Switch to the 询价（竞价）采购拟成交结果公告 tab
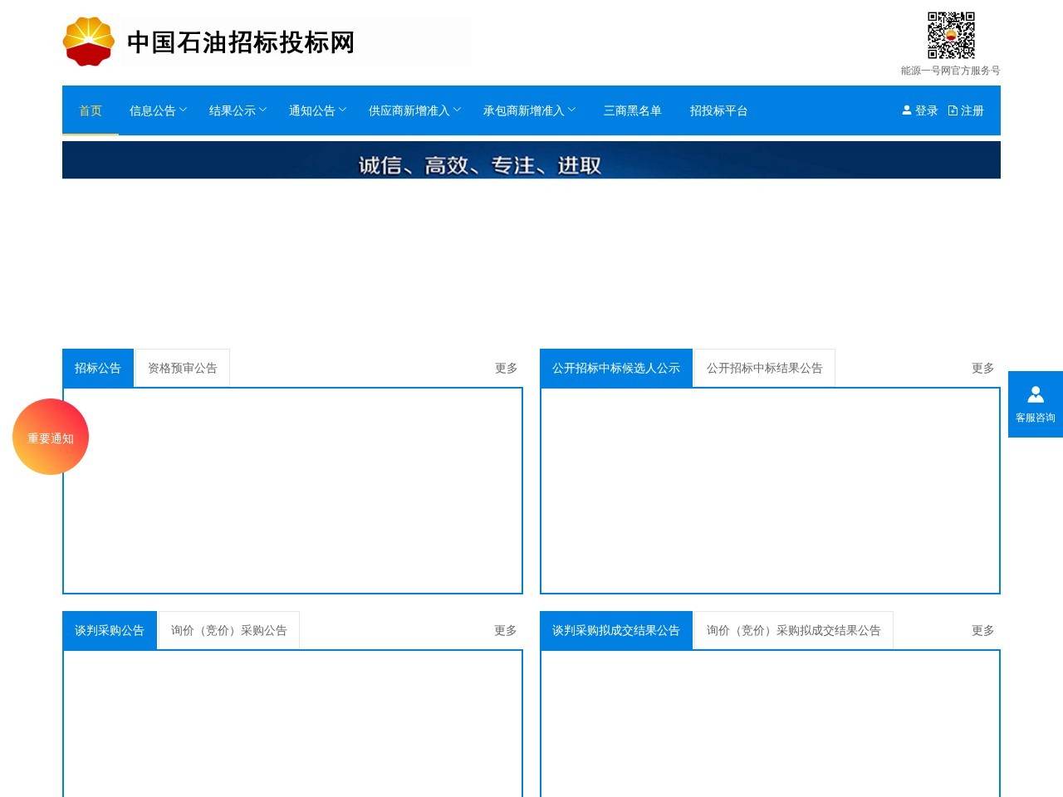This screenshot has width=1063, height=797. [794, 630]
